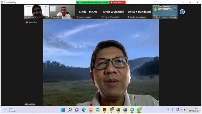Click the microphone icon in the system tray
202x114 pixels.
coord(172,110)
